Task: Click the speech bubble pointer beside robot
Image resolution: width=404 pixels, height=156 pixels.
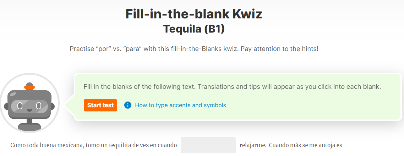Action: [70, 105]
